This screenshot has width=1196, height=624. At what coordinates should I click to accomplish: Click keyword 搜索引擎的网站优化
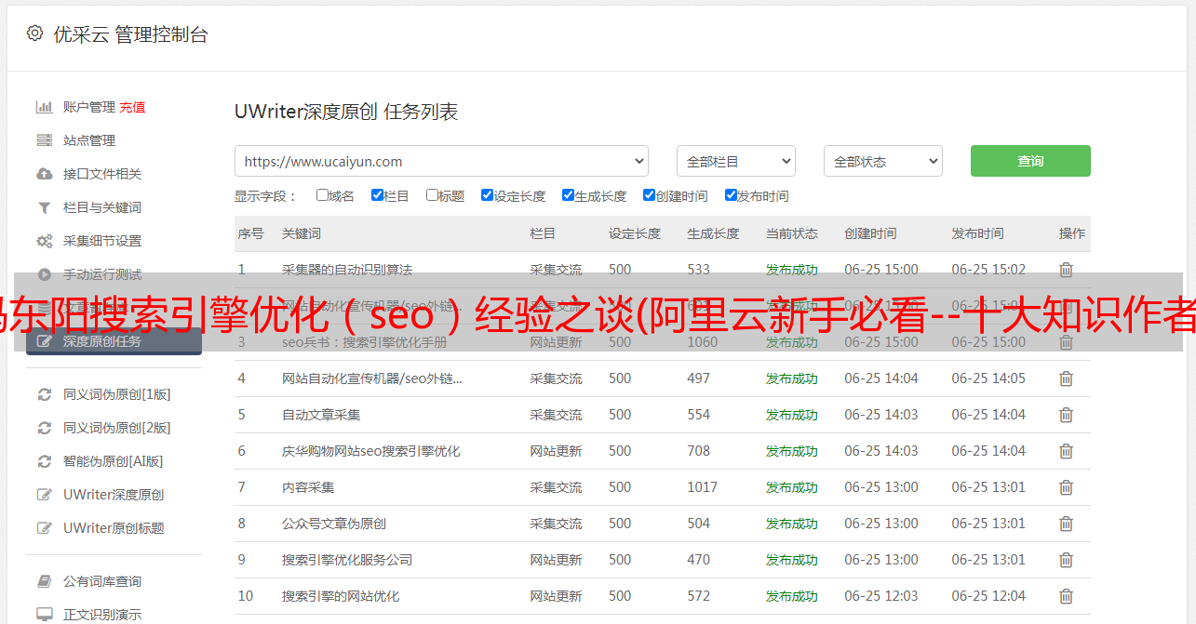[x=341, y=596]
